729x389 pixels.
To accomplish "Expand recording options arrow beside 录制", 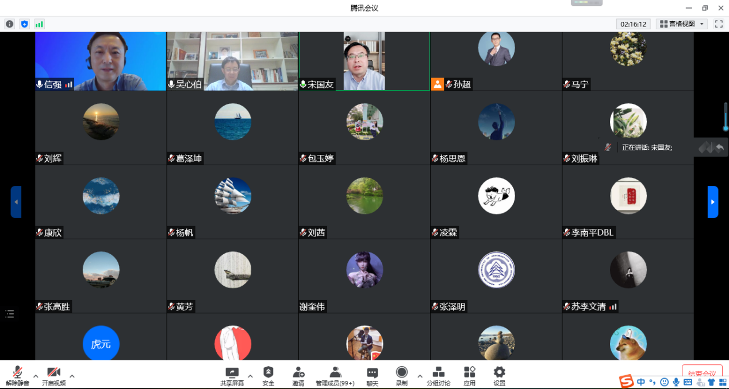I will coord(420,376).
